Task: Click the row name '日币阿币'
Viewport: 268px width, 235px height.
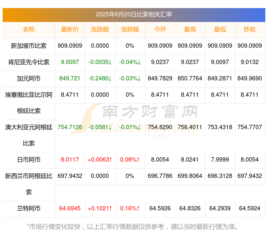Action: point(29,160)
